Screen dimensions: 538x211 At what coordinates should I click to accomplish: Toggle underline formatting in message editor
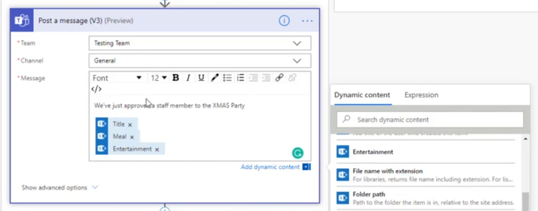(x=201, y=78)
